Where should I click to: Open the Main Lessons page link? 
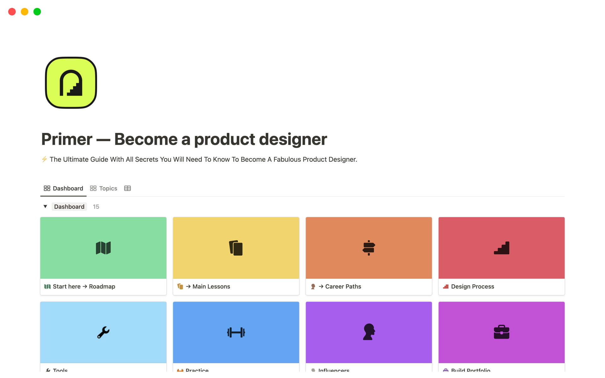(211, 287)
